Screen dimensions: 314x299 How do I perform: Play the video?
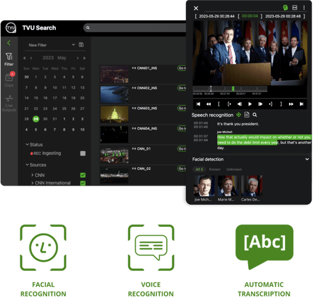click(250, 104)
